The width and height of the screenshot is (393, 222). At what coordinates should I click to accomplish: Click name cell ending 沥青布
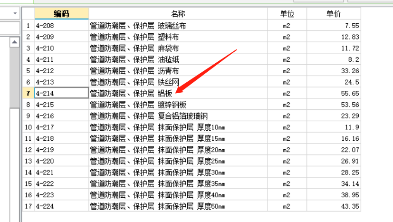[178, 71]
